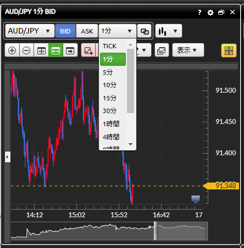The width and height of the screenshot is (244, 248).
Task: Click the 15:52 time axis label
Action: [119, 215]
